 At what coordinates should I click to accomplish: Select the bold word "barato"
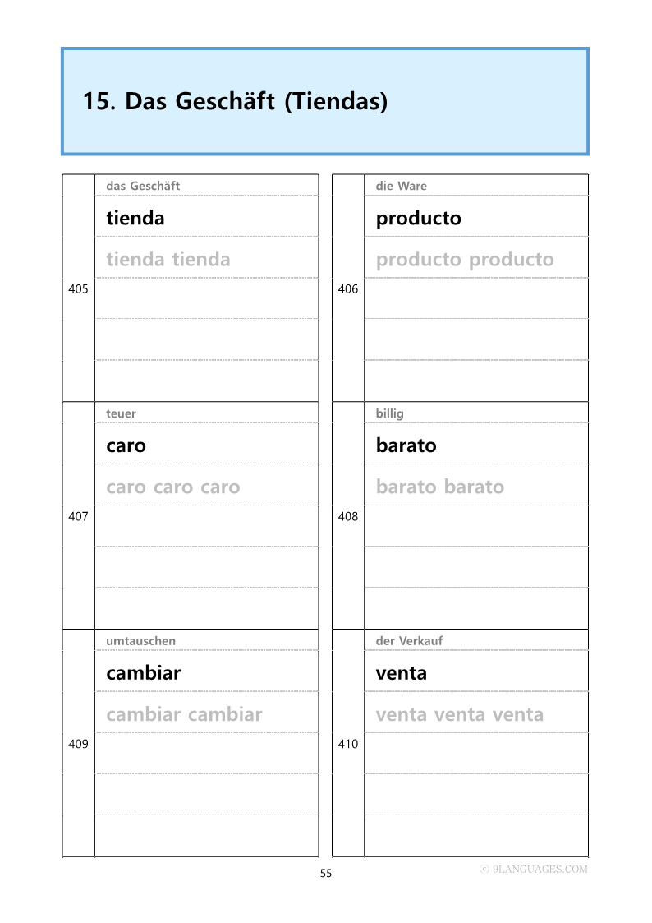(x=406, y=445)
